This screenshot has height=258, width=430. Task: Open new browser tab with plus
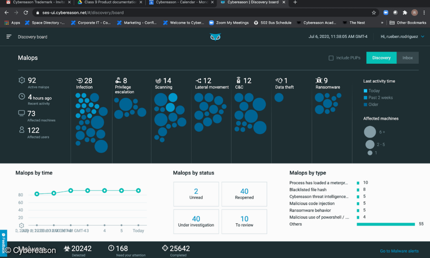[295, 3]
